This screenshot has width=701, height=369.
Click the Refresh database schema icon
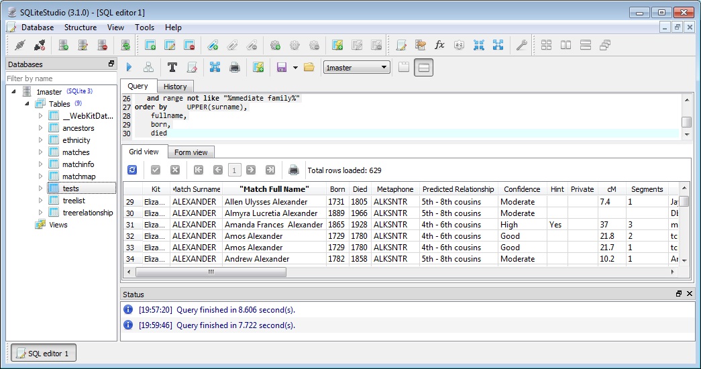pyautogui.click(x=125, y=45)
